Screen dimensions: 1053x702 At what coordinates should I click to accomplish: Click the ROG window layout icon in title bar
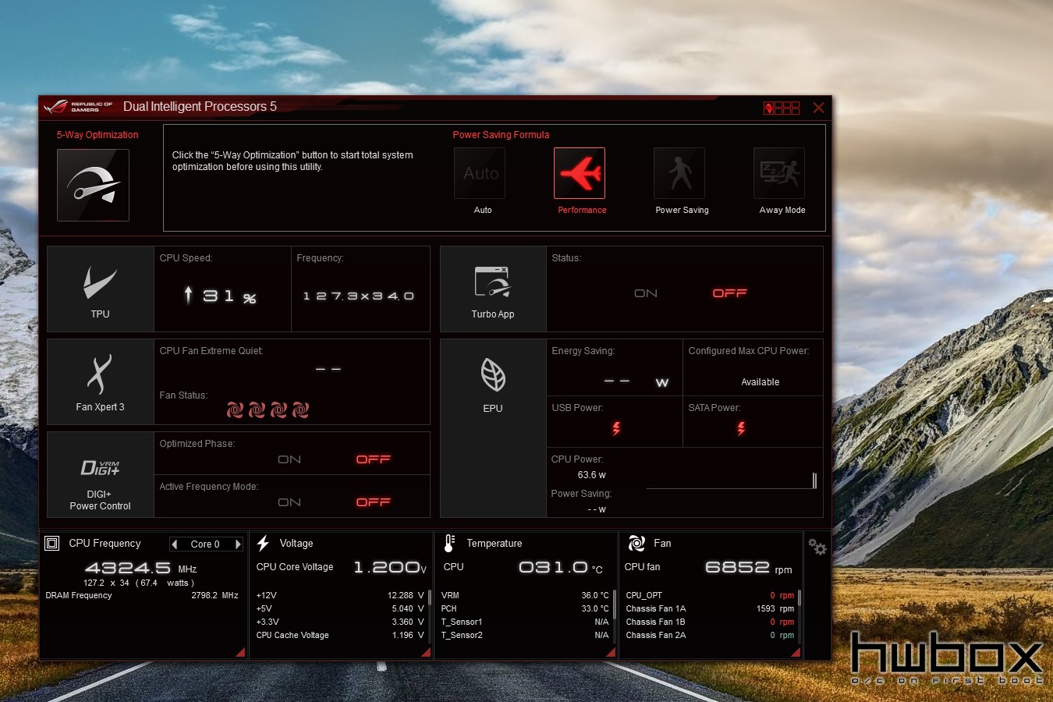tap(782, 108)
